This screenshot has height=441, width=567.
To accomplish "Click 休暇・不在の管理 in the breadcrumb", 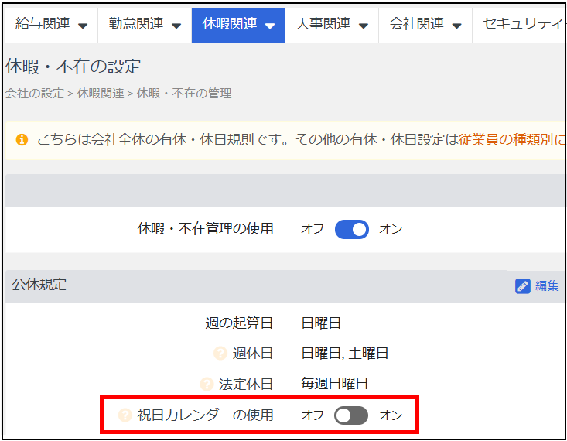I will 184,94.
